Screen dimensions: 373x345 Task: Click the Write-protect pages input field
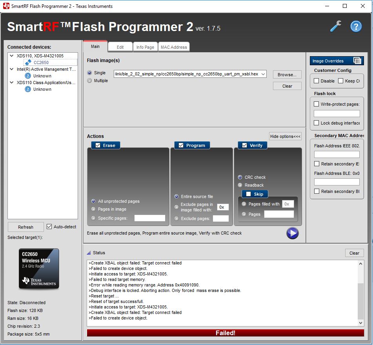(337, 114)
